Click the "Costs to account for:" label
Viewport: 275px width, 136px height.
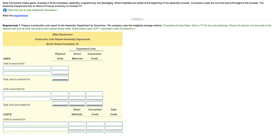click(x=15, y=119)
